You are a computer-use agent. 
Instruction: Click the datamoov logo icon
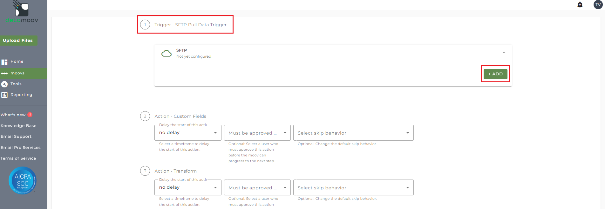pos(22,9)
